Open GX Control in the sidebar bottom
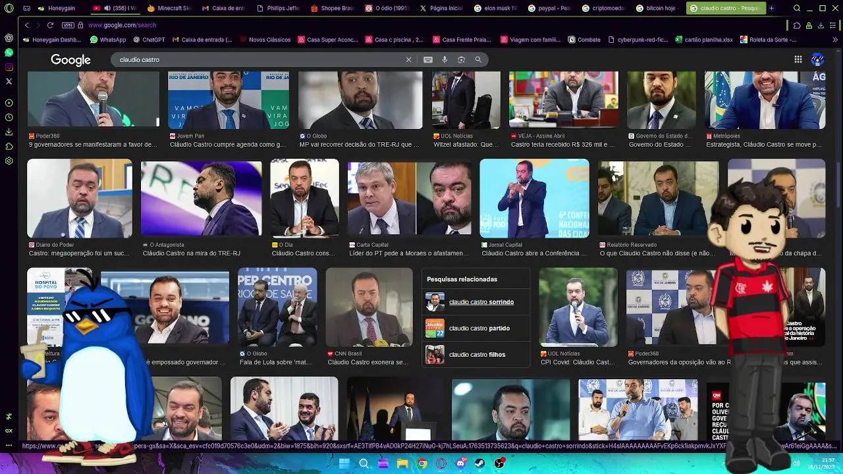 click(x=9, y=431)
